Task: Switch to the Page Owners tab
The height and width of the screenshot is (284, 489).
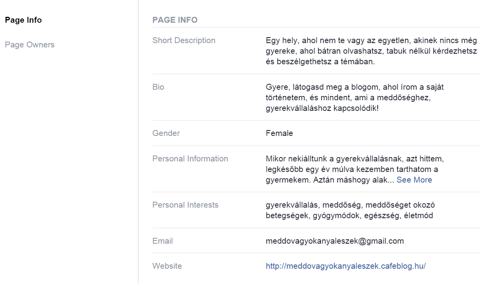Action: pos(29,45)
